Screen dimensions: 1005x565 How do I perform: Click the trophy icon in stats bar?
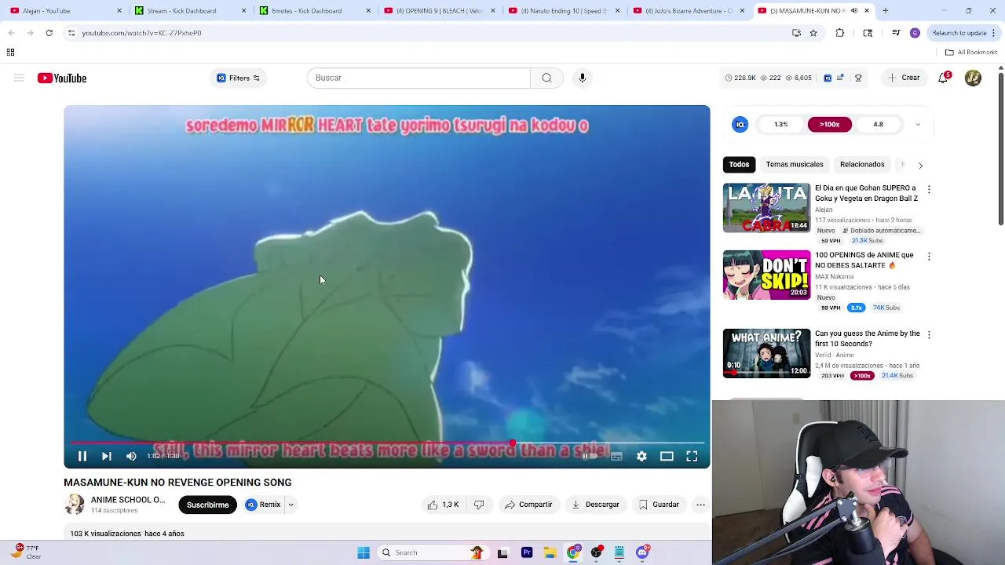click(x=858, y=78)
